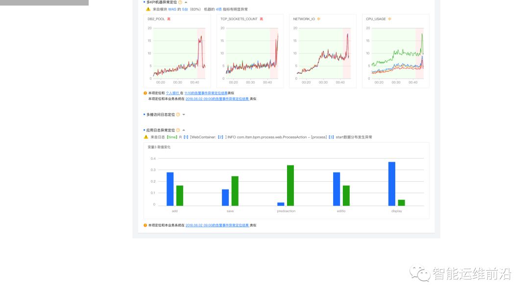529x297 pixels.
Task: Click the 【2】 log variable
Action: (220, 137)
